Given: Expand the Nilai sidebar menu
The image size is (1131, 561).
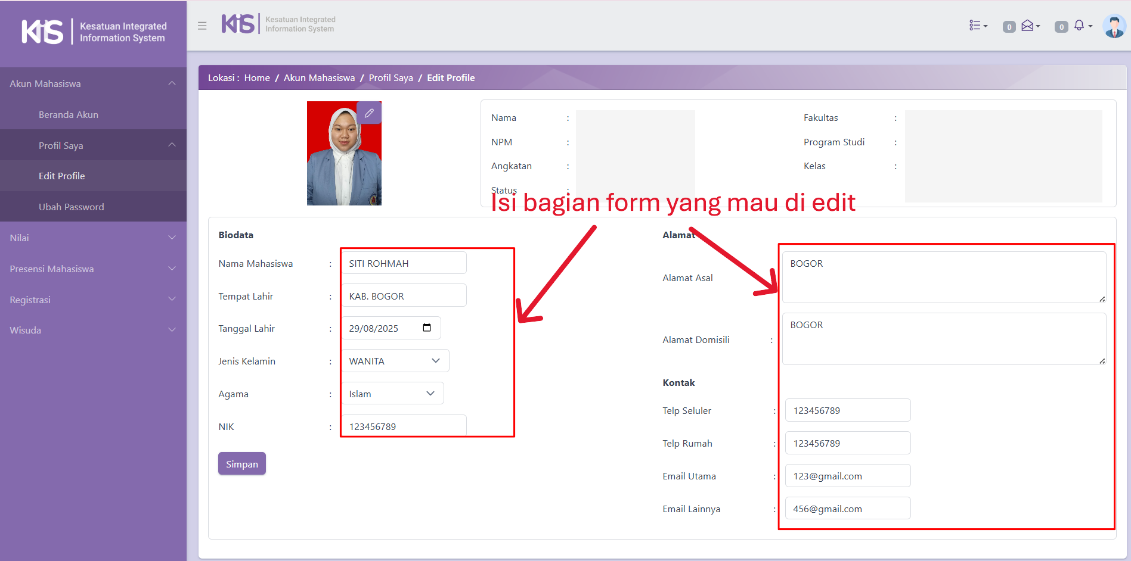Looking at the screenshot, I should pyautogui.click(x=93, y=238).
